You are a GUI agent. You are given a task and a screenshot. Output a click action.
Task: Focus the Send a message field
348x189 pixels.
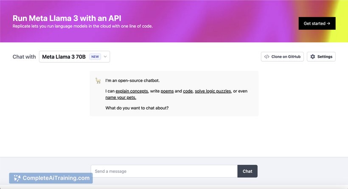(164, 171)
